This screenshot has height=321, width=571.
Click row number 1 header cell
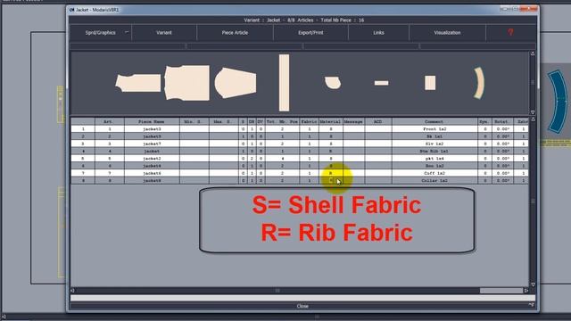coord(83,128)
